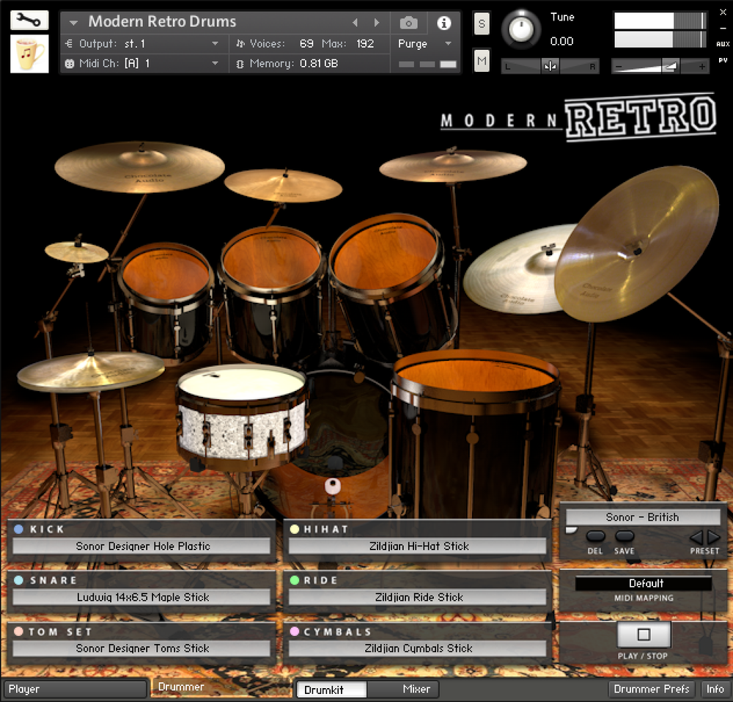Solo the instrument with S button
This screenshot has width=733, height=702.
click(482, 23)
